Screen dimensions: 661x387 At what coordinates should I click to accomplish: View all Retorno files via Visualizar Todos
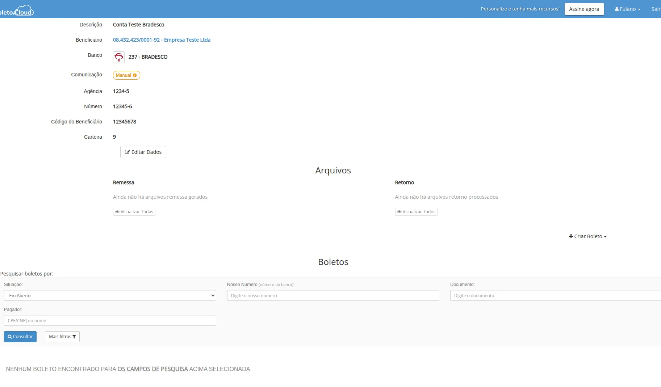pos(416,212)
